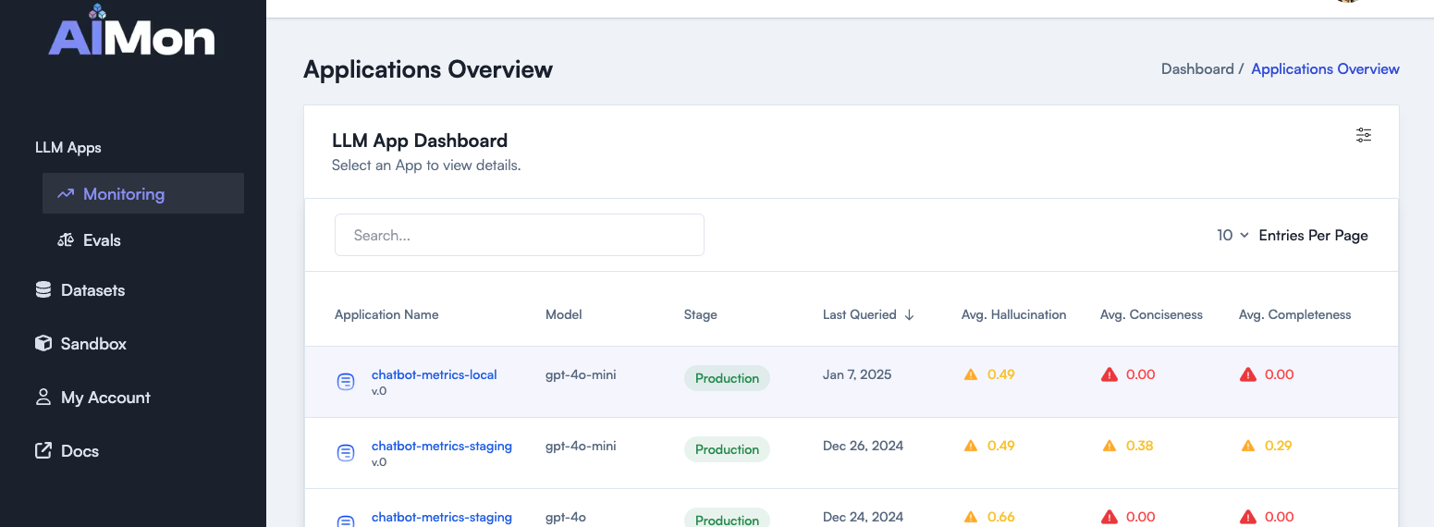
Task: Click the red warning icon beside 0.00 conciseness
Action: point(1109,374)
